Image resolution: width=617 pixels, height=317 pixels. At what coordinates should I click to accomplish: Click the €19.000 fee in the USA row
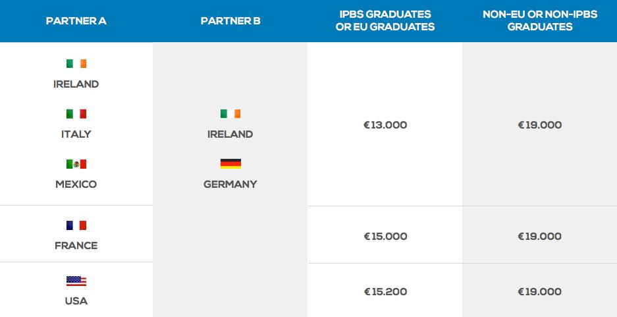pyautogui.click(x=540, y=292)
